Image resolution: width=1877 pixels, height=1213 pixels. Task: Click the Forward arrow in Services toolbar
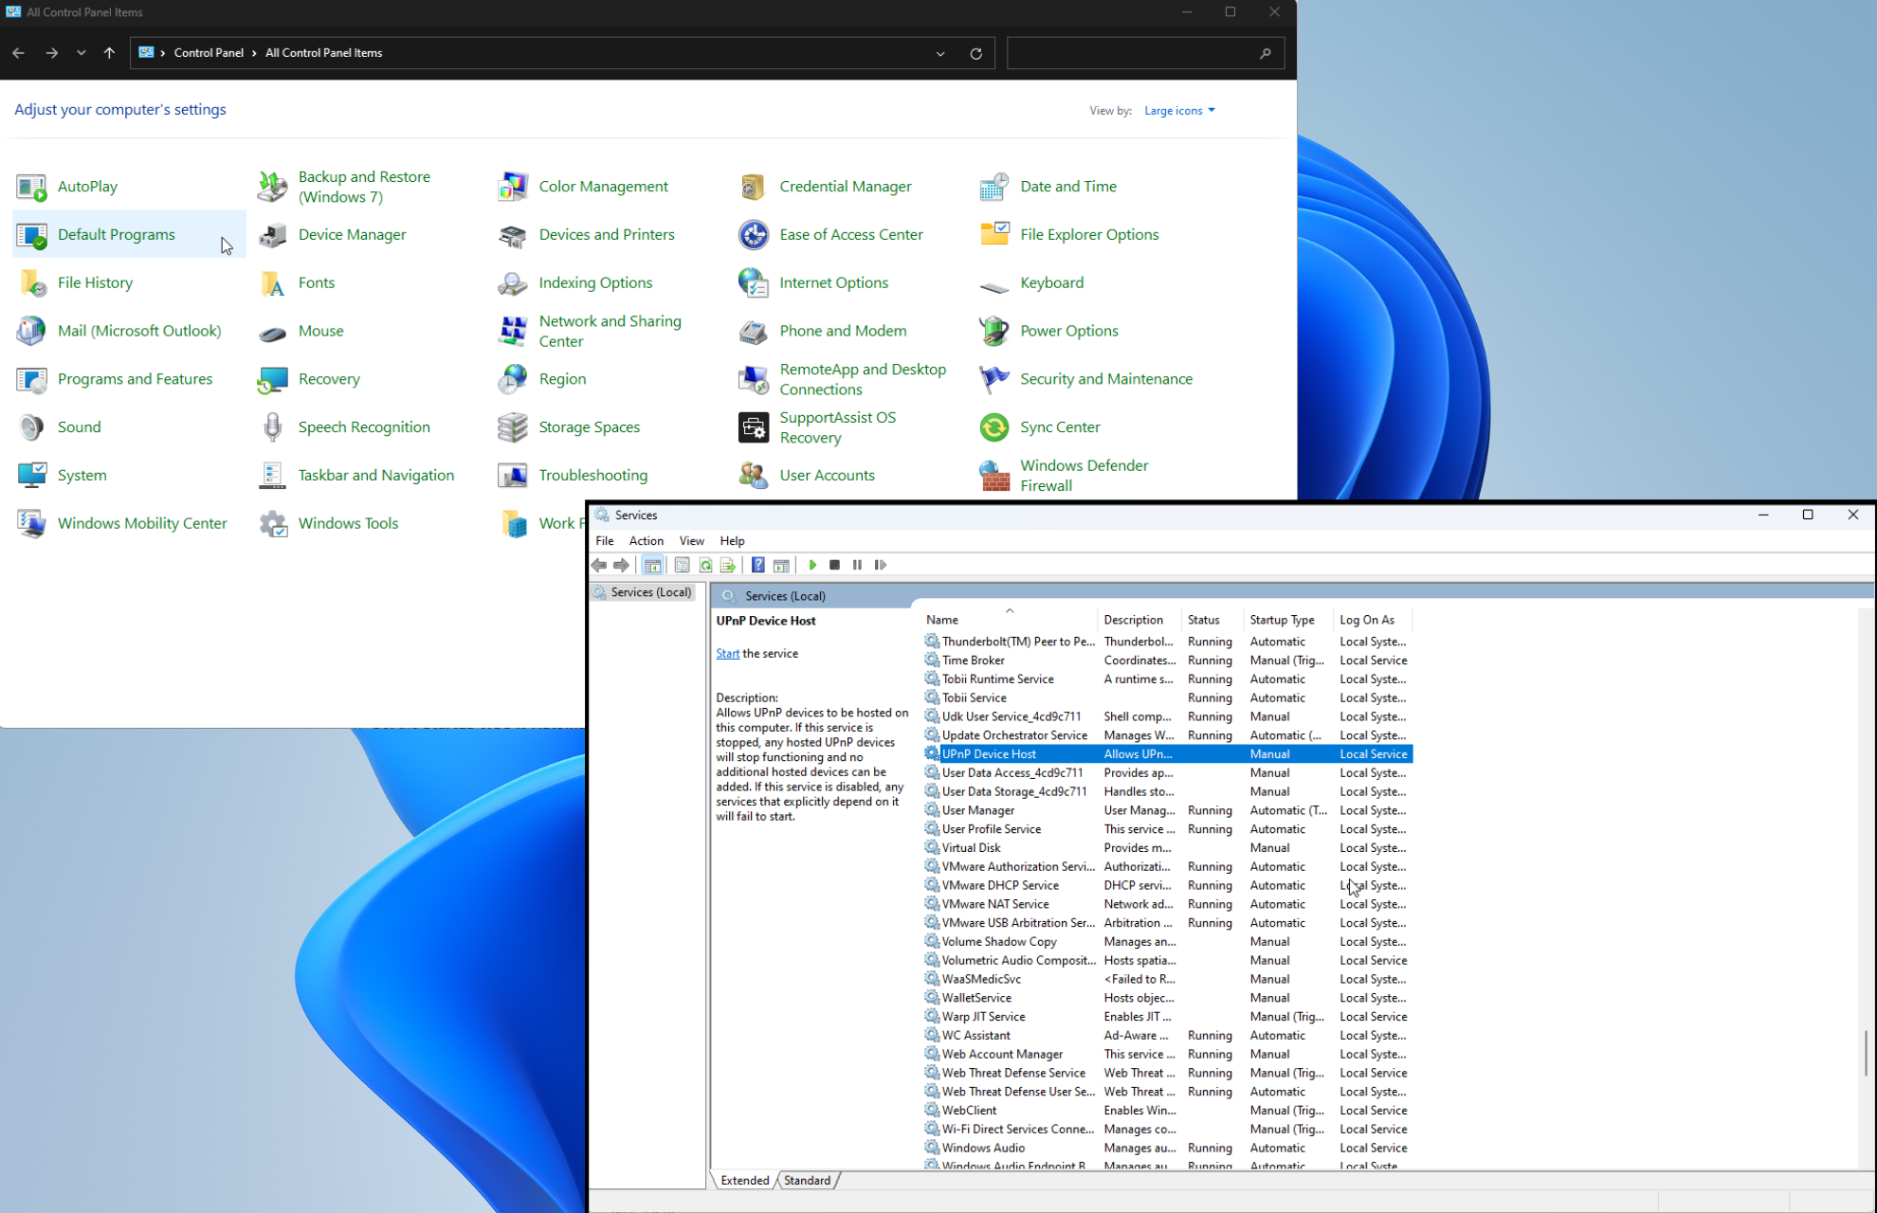[x=621, y=565]
